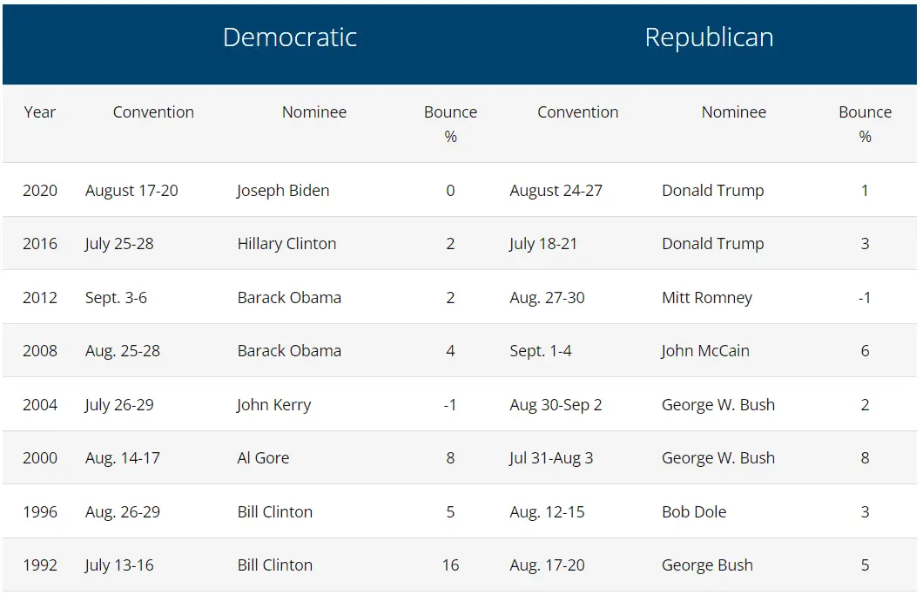Screen dimensions: 923x595
Task: Select the Al Gore nominee cell
Action: pyautogui.click(x=263, y=458)
